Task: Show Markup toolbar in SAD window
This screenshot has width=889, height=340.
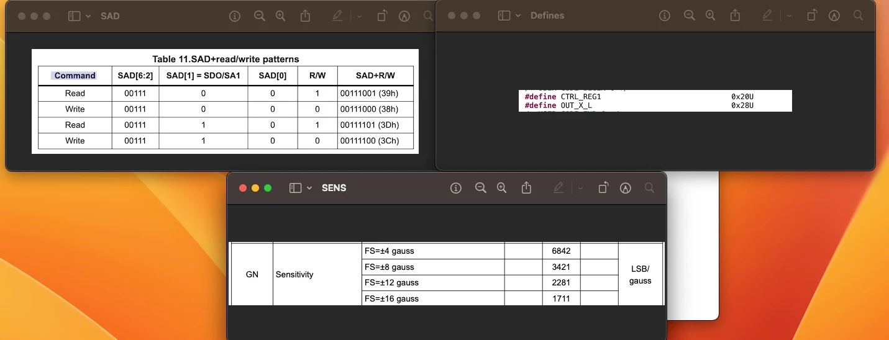Action: pos(404,16)
